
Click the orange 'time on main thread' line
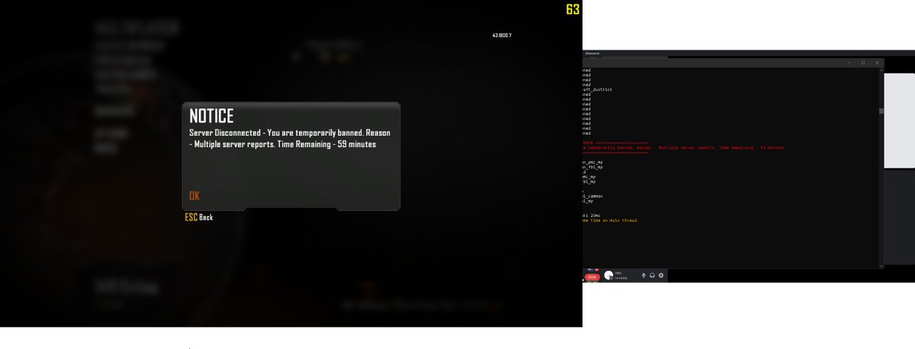(x=610, y=220)
